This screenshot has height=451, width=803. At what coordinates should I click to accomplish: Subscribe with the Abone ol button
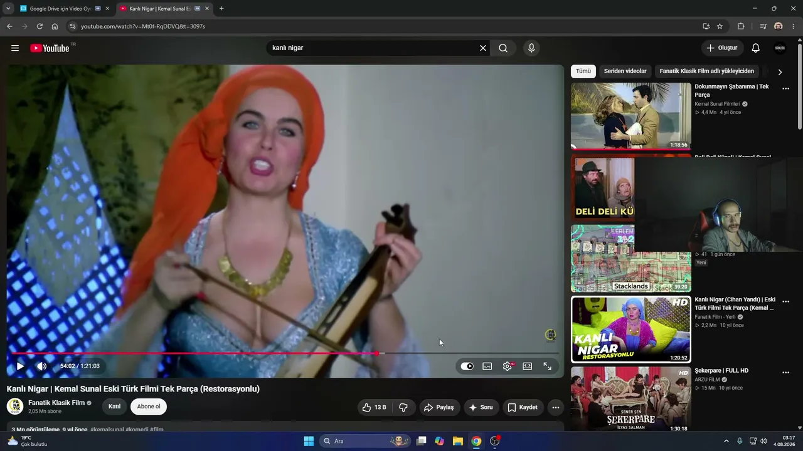click(149, 407)
